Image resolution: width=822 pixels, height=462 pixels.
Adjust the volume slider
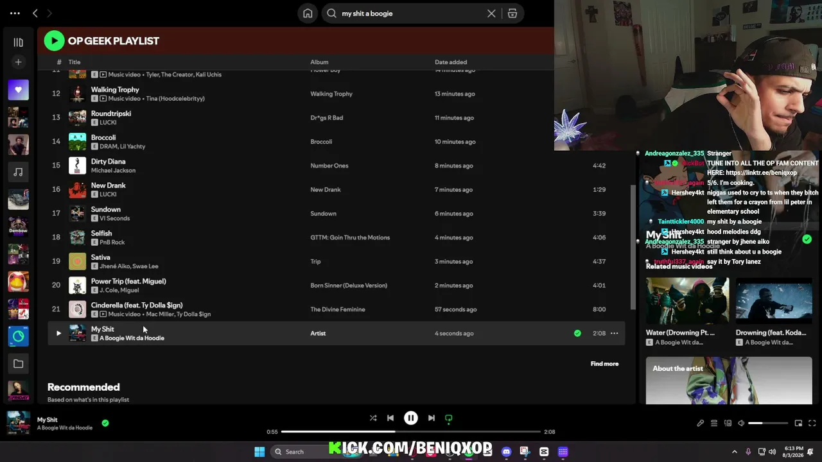(768, 424)
